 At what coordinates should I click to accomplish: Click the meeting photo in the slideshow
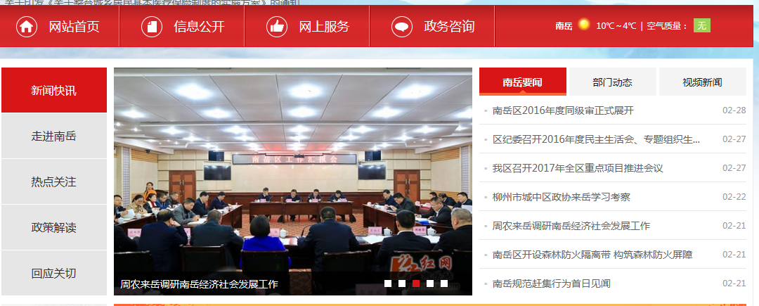[293, 170]
